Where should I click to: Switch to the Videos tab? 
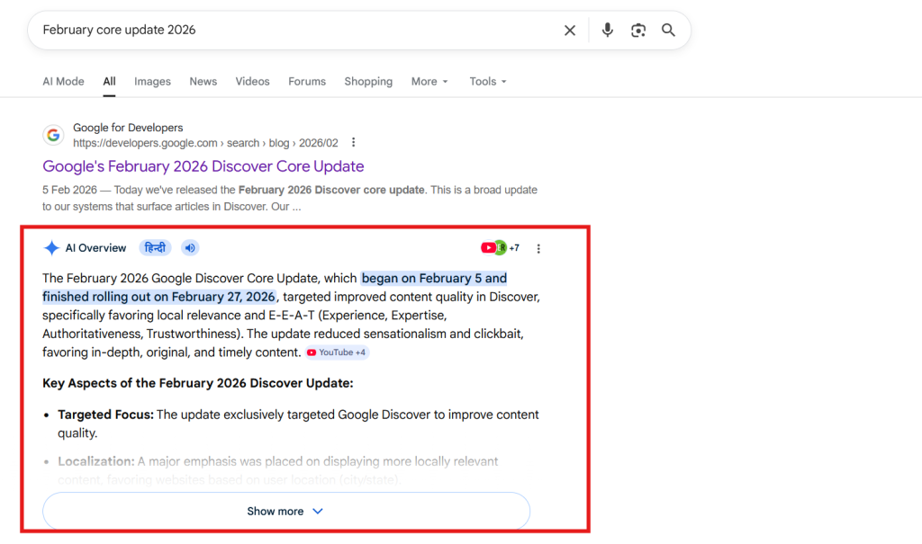point(252,82)
